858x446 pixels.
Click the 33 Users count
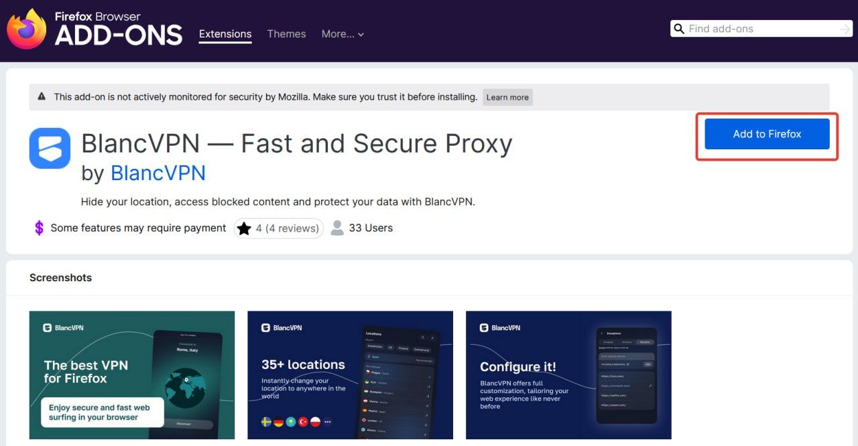pos(371,228)
